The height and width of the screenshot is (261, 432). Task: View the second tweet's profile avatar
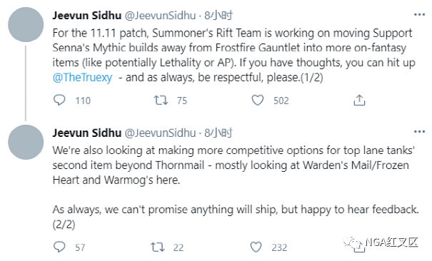[x=26, y=142]
